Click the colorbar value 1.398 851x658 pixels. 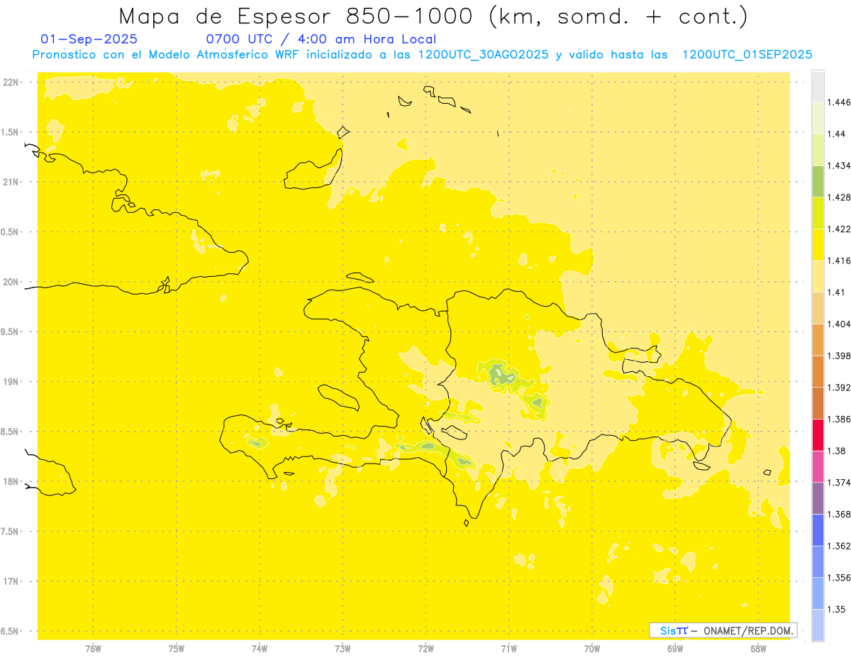pos(840,356)
